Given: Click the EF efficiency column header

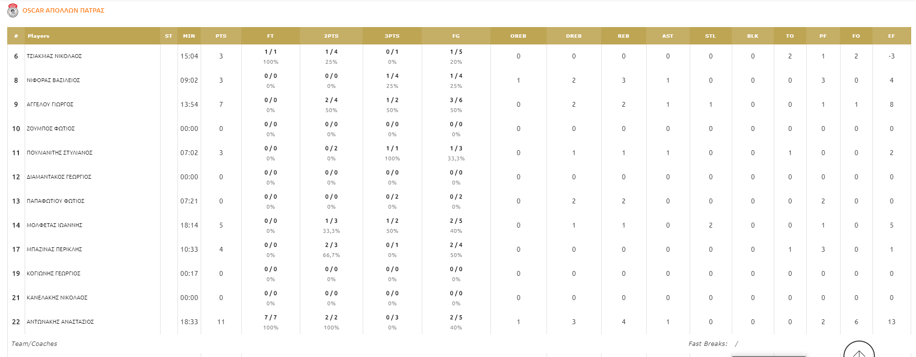Looking at the screenshot, I should tap(891, 36).
